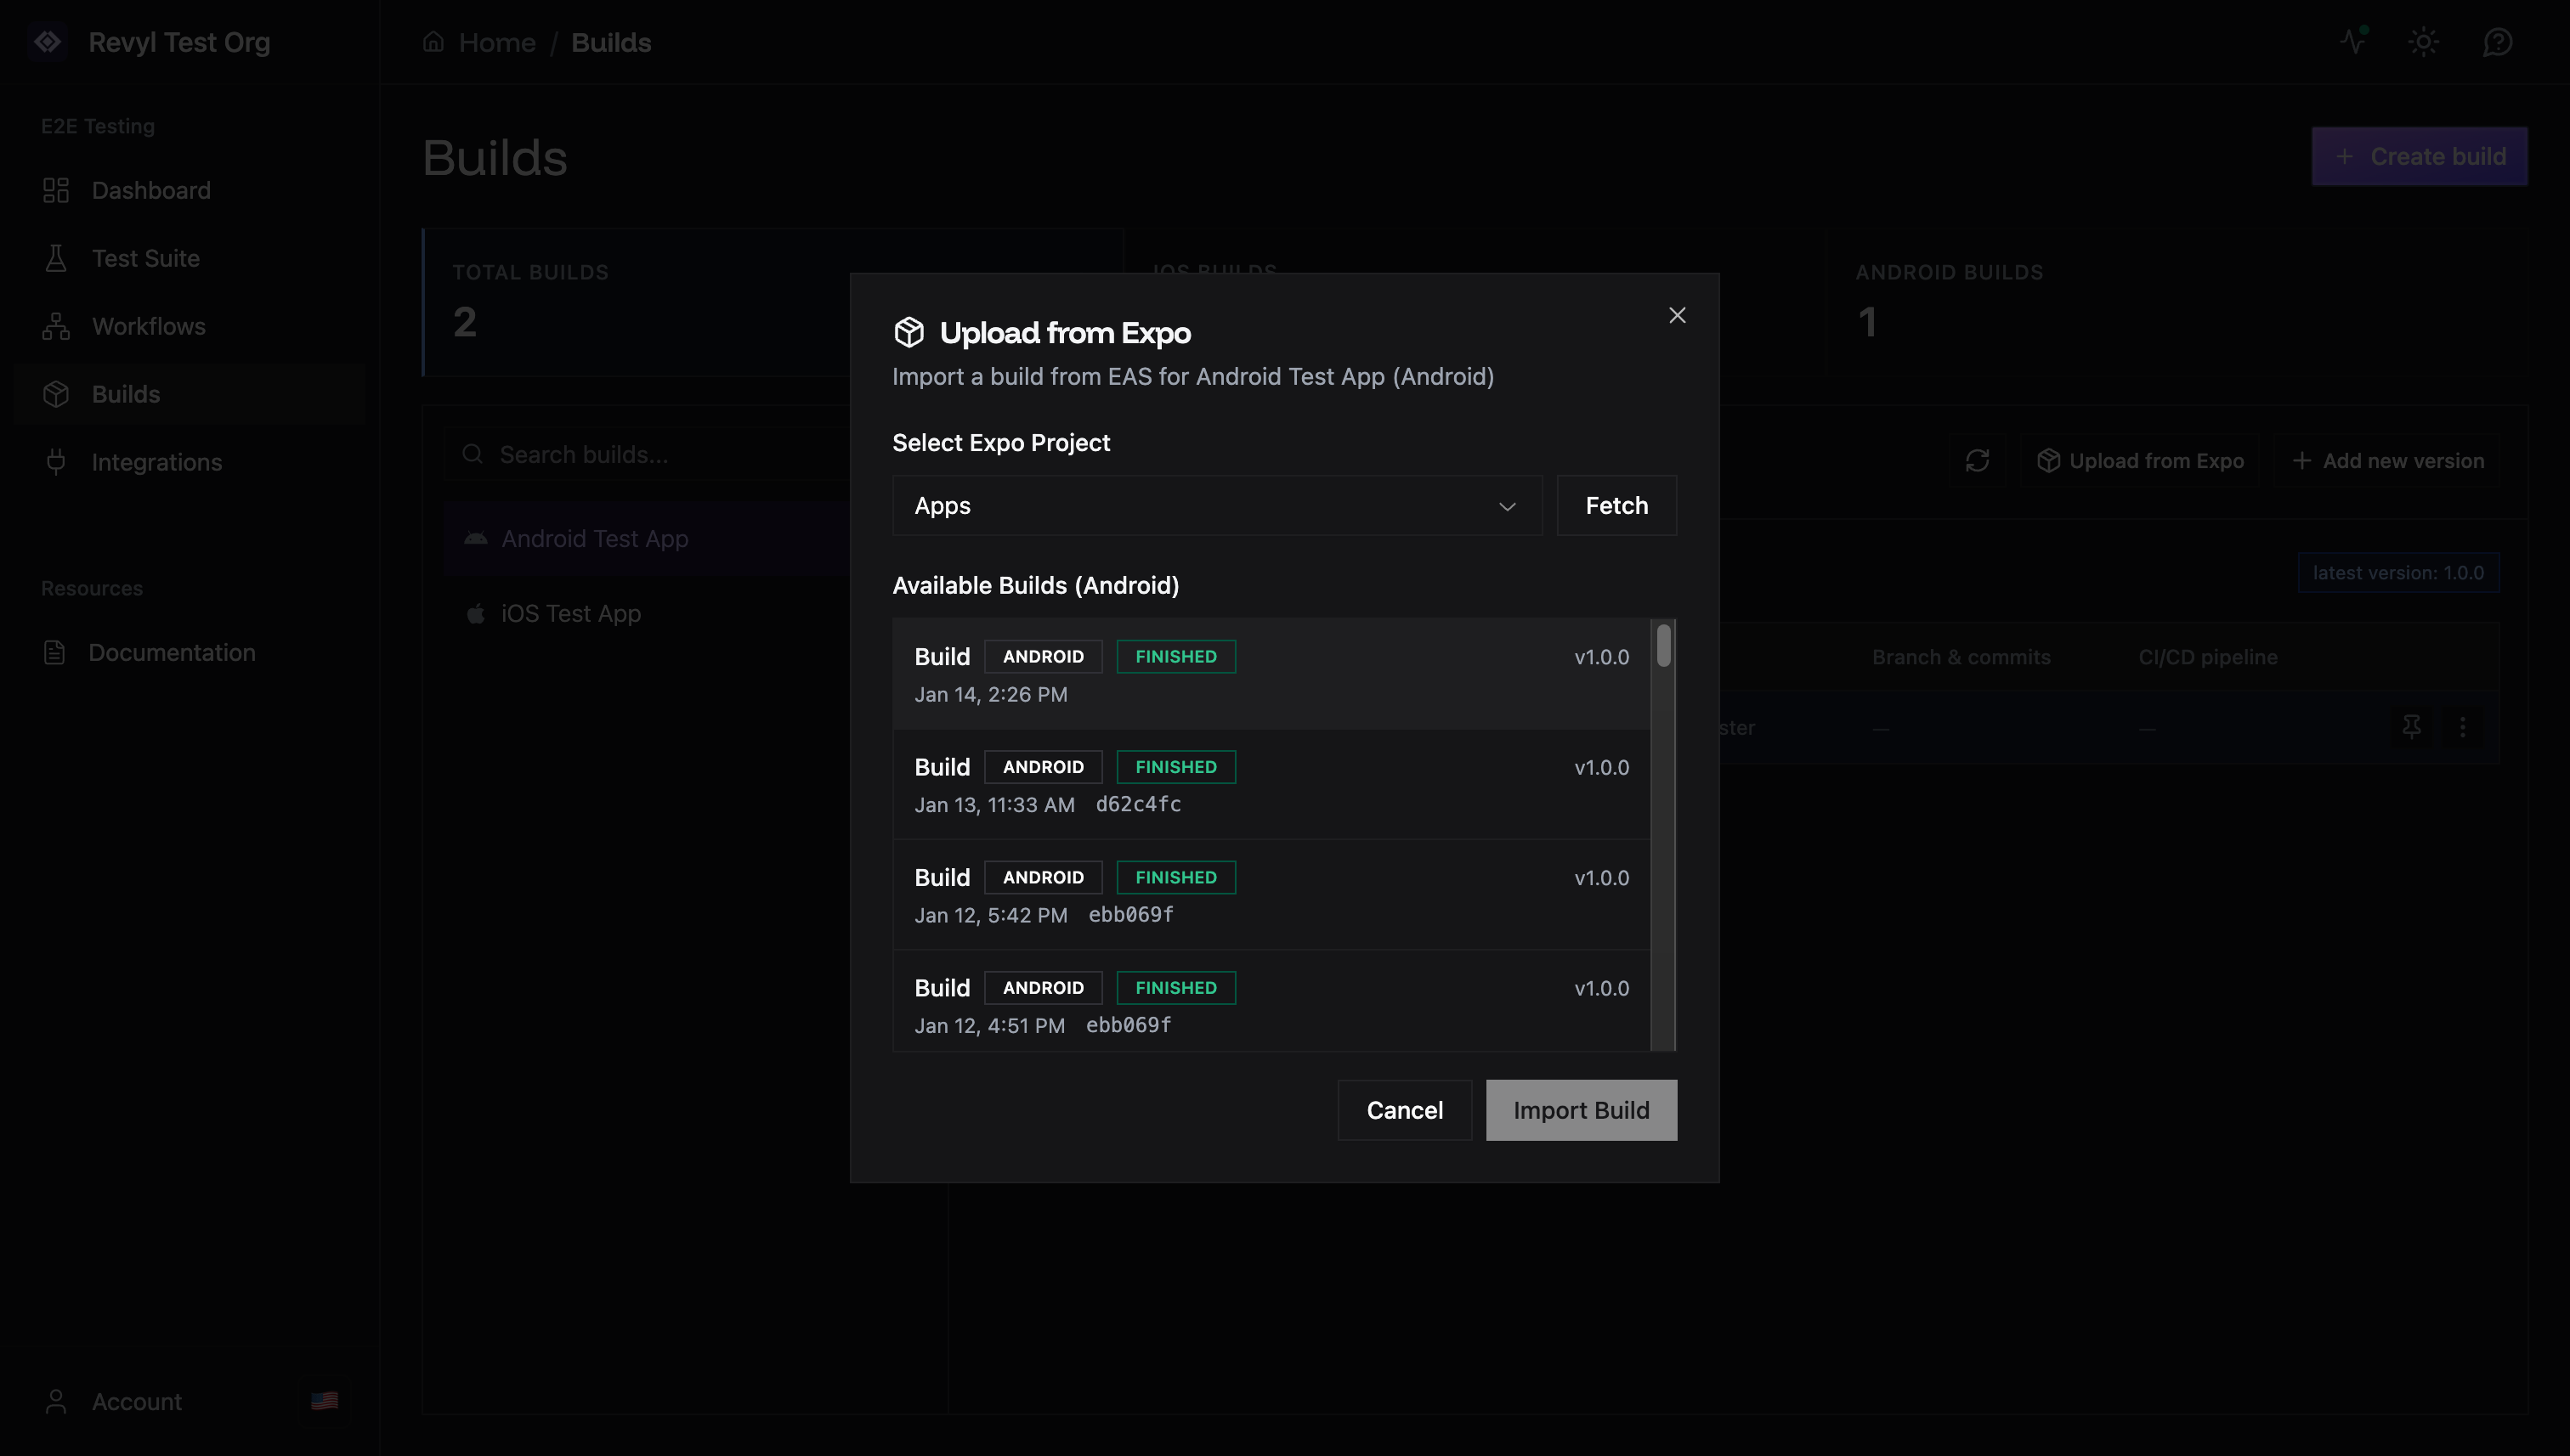Toggle light theme with the sun icon
2570x1456 pixels.
(x=2424, y=42)
